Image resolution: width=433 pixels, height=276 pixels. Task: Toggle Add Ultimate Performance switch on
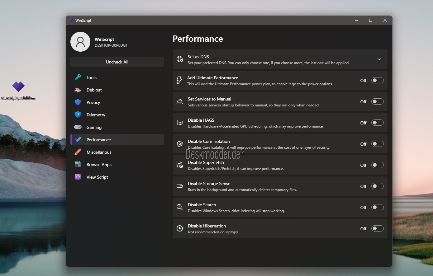(377, 80)
